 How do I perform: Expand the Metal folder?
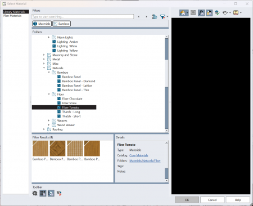44,59
